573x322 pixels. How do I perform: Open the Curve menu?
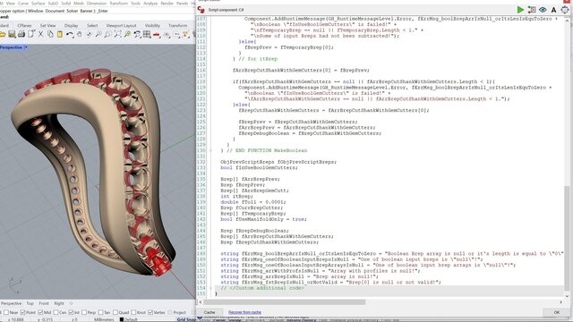pos(23,4)
